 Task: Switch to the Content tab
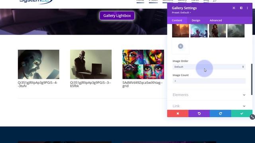click(x=177, y=20)
